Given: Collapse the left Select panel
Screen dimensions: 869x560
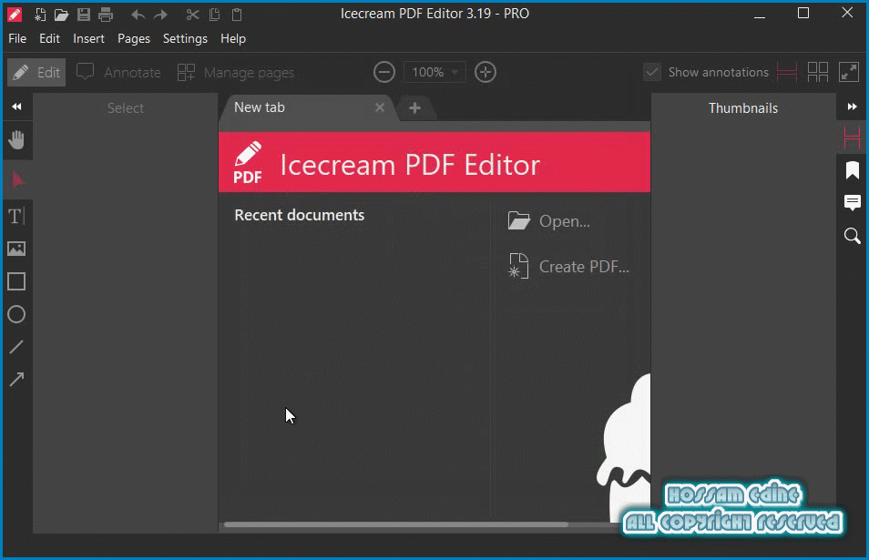Looking at the screenshot, I should [16, 107].
